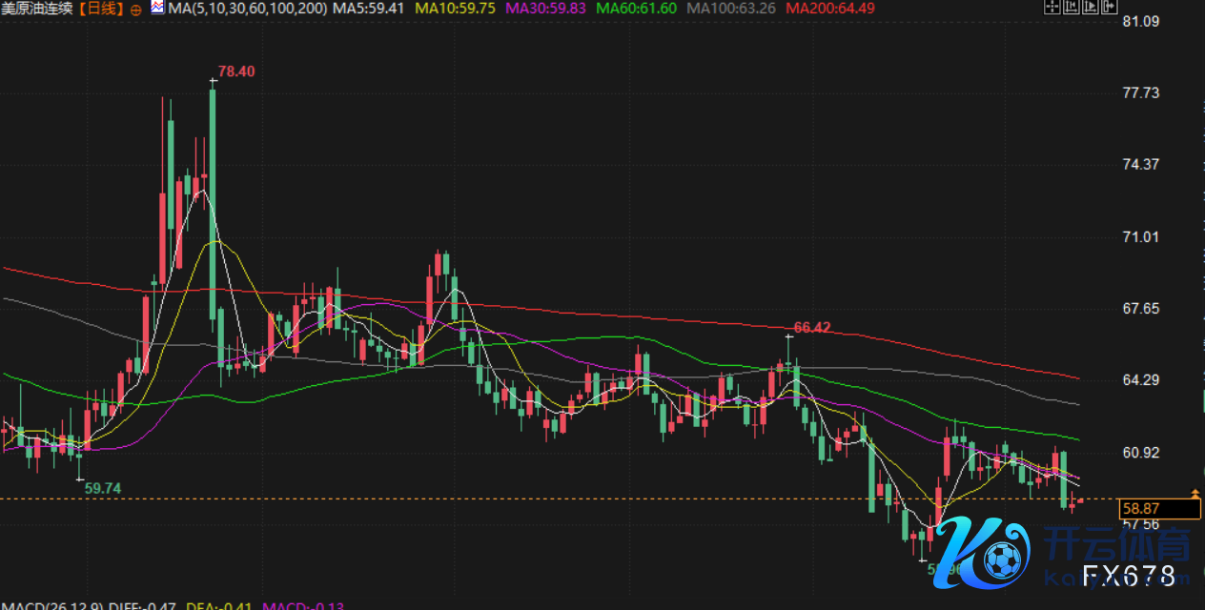The image size is (1205, 610).
Task: Click the 66.42 peak price marker
Action: (x=812, y=327)
